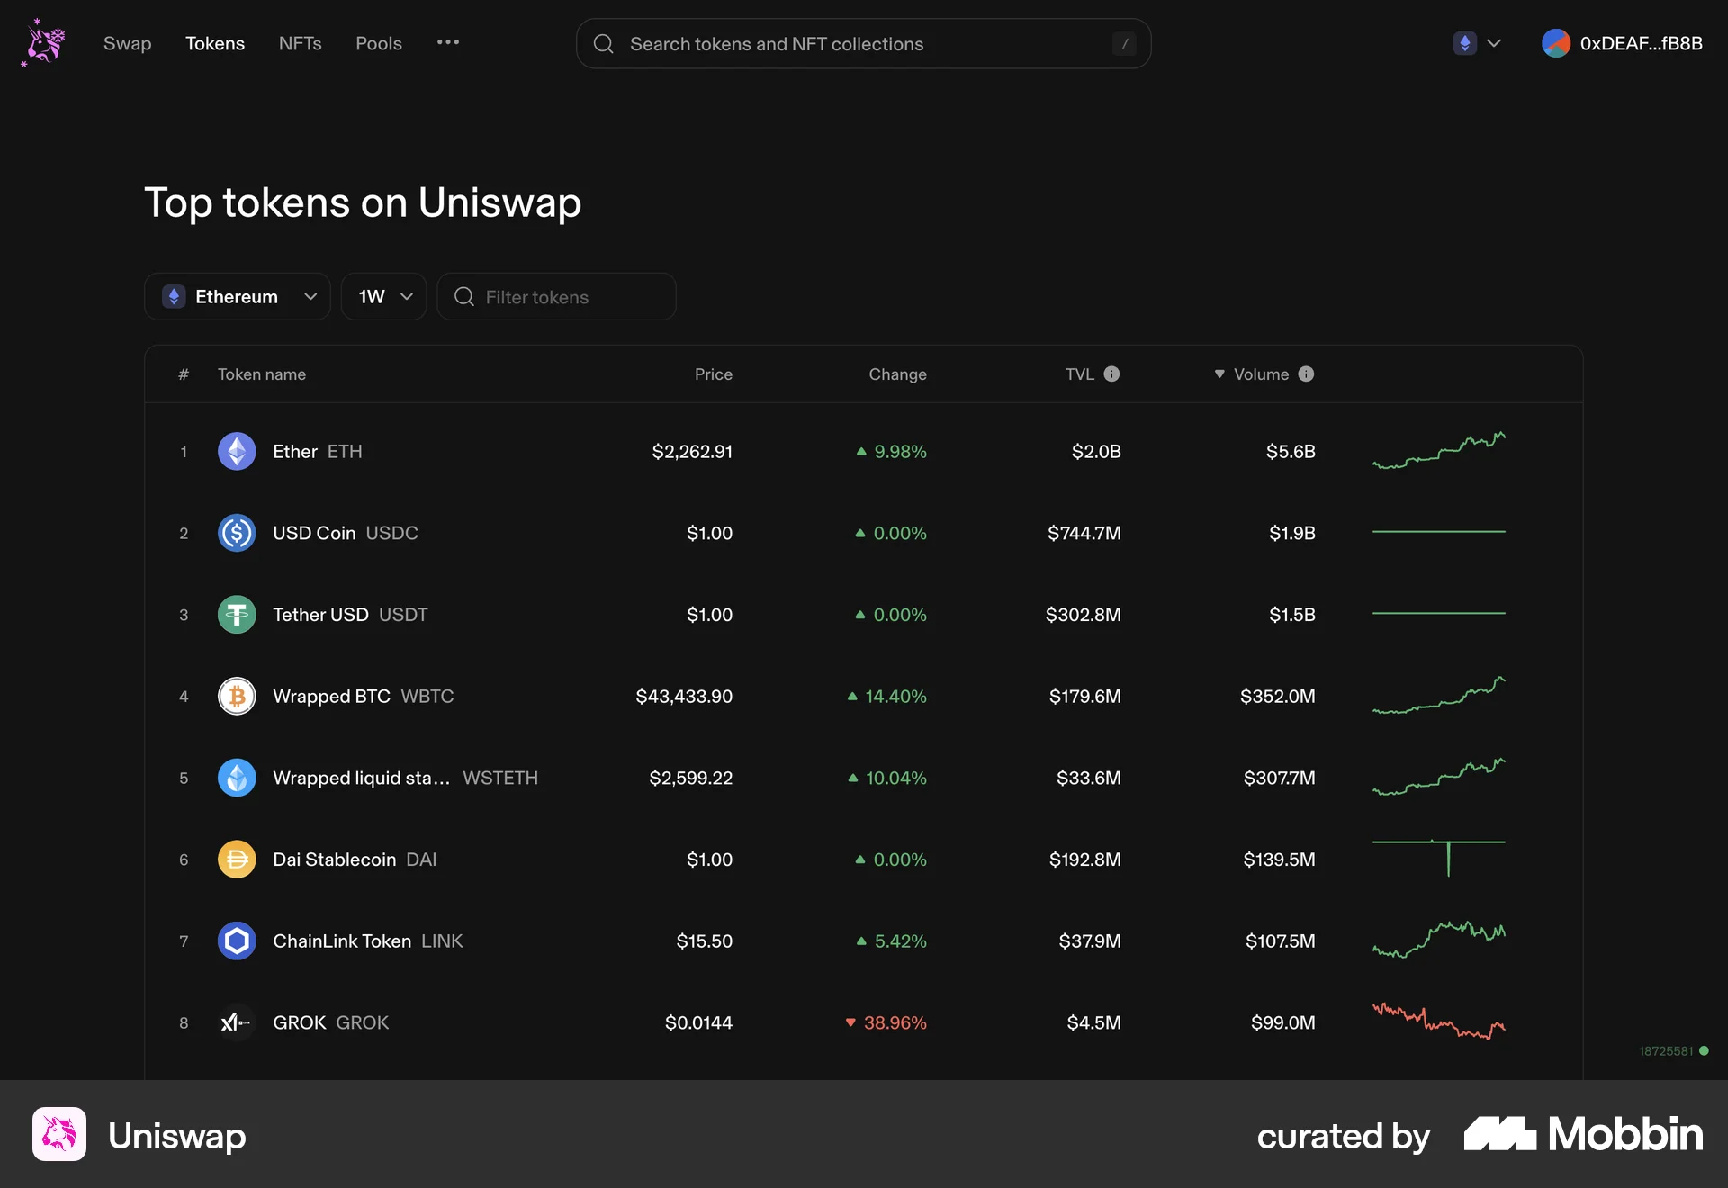The height and width of the screenshot is (1188, 1728).
Task: Select the GROK token icon
Action: coord(237,1022)
